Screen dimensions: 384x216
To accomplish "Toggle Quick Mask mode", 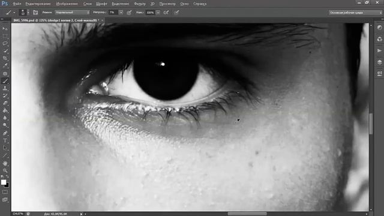I will click(x=5, y=192).
